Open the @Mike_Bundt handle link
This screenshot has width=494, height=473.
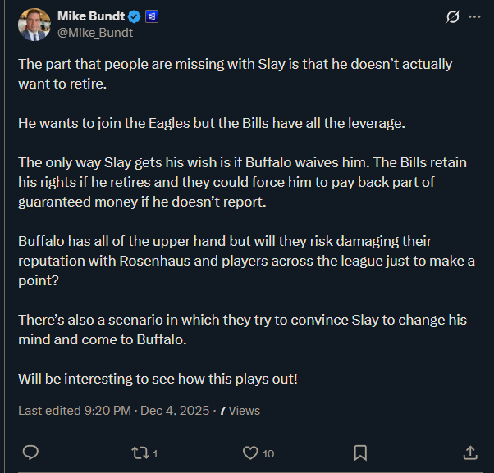(95, 33)
